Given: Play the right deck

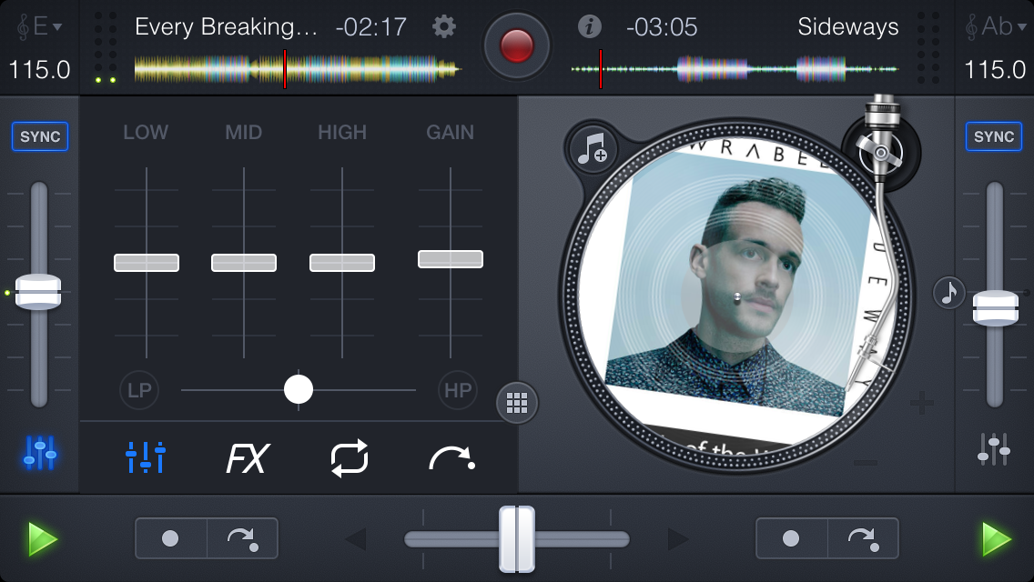Looking at the screenshot, I should [996, 538].
